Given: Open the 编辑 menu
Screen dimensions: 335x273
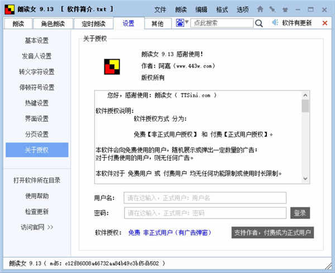Looking at the screenshot, I should point(201,9).
